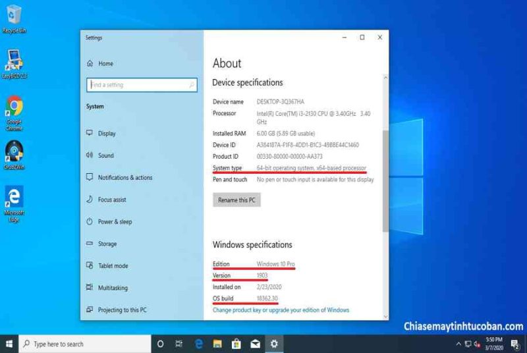
Task: Click the About page scrollbar thumb
Action: tap(385, 180)
